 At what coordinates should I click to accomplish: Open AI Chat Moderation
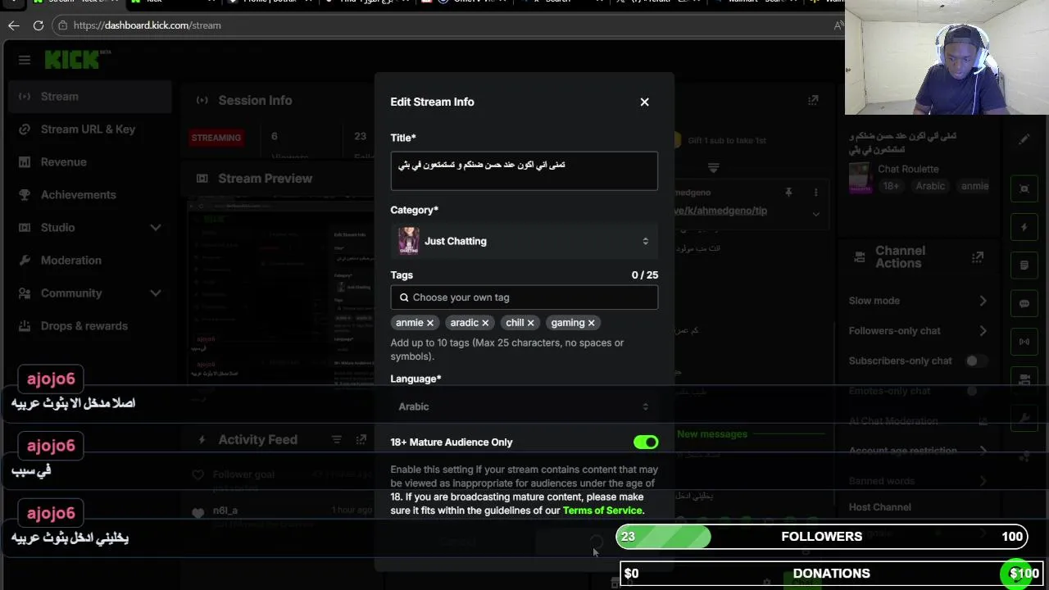click(918, 421)
